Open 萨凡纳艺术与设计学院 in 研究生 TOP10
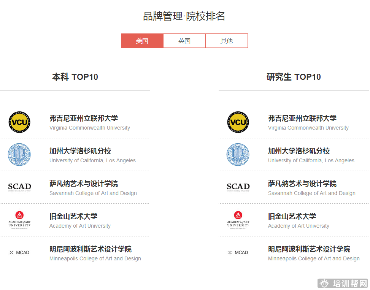The height and width of the screenshot is (290, 370). pyautogui.click(x=302, y=184)
